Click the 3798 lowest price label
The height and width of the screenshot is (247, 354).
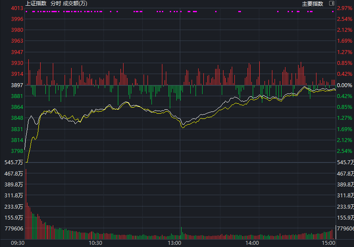(x=17, y=151)
